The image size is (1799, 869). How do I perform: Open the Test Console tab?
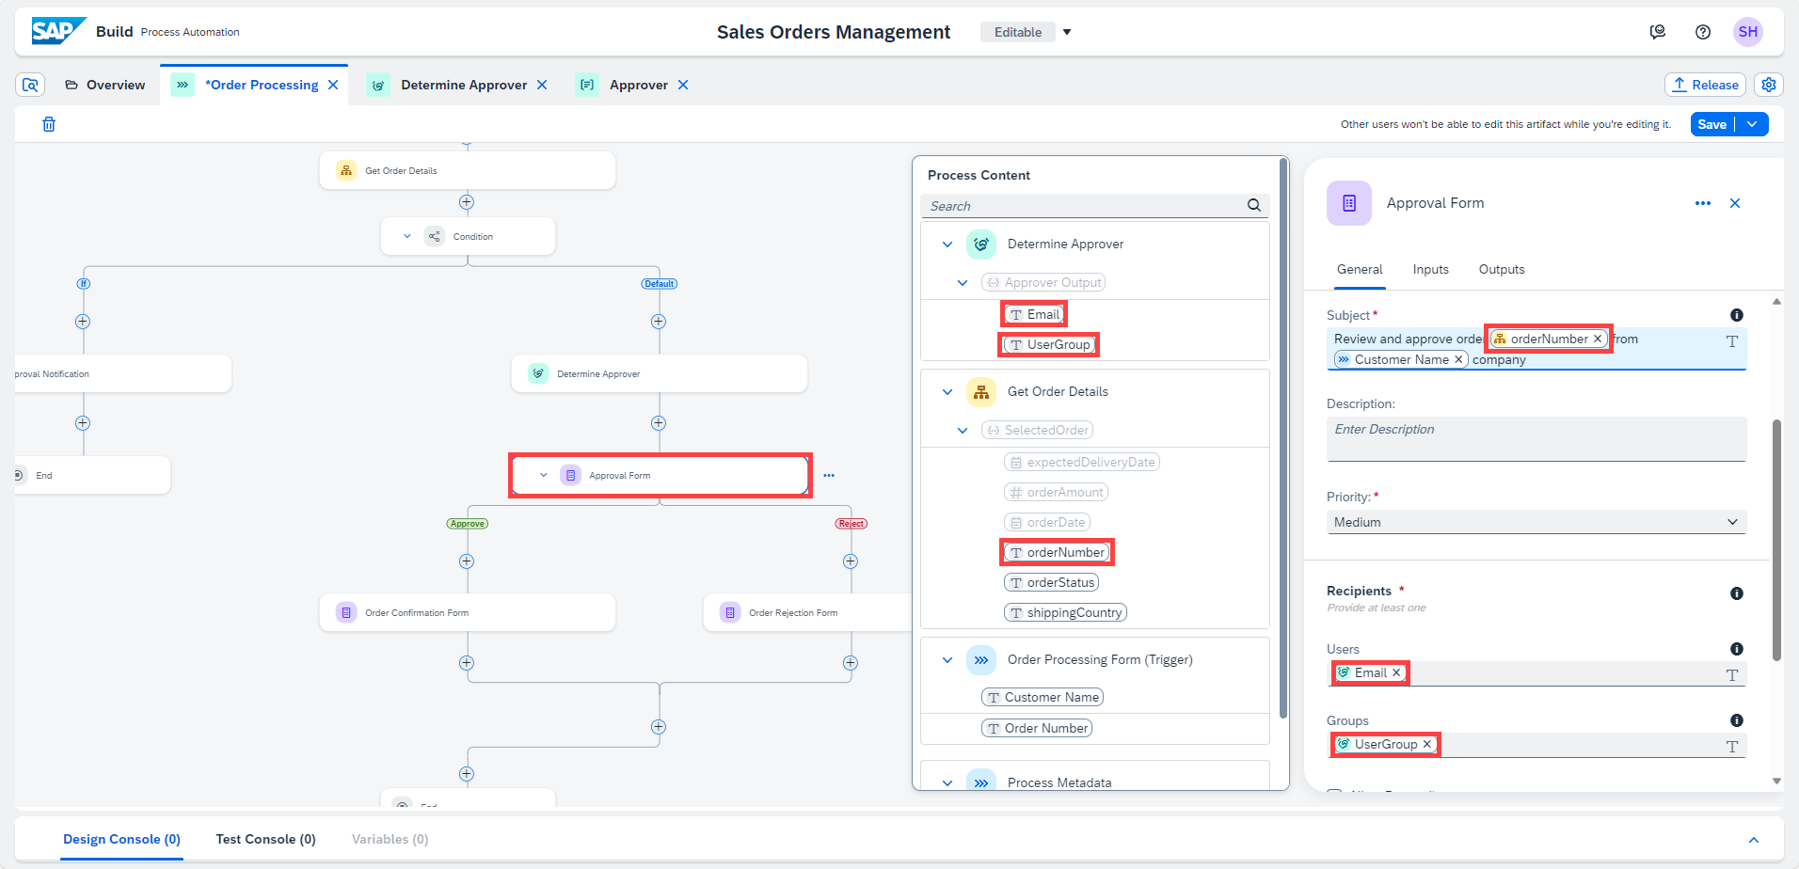[265, 839]
